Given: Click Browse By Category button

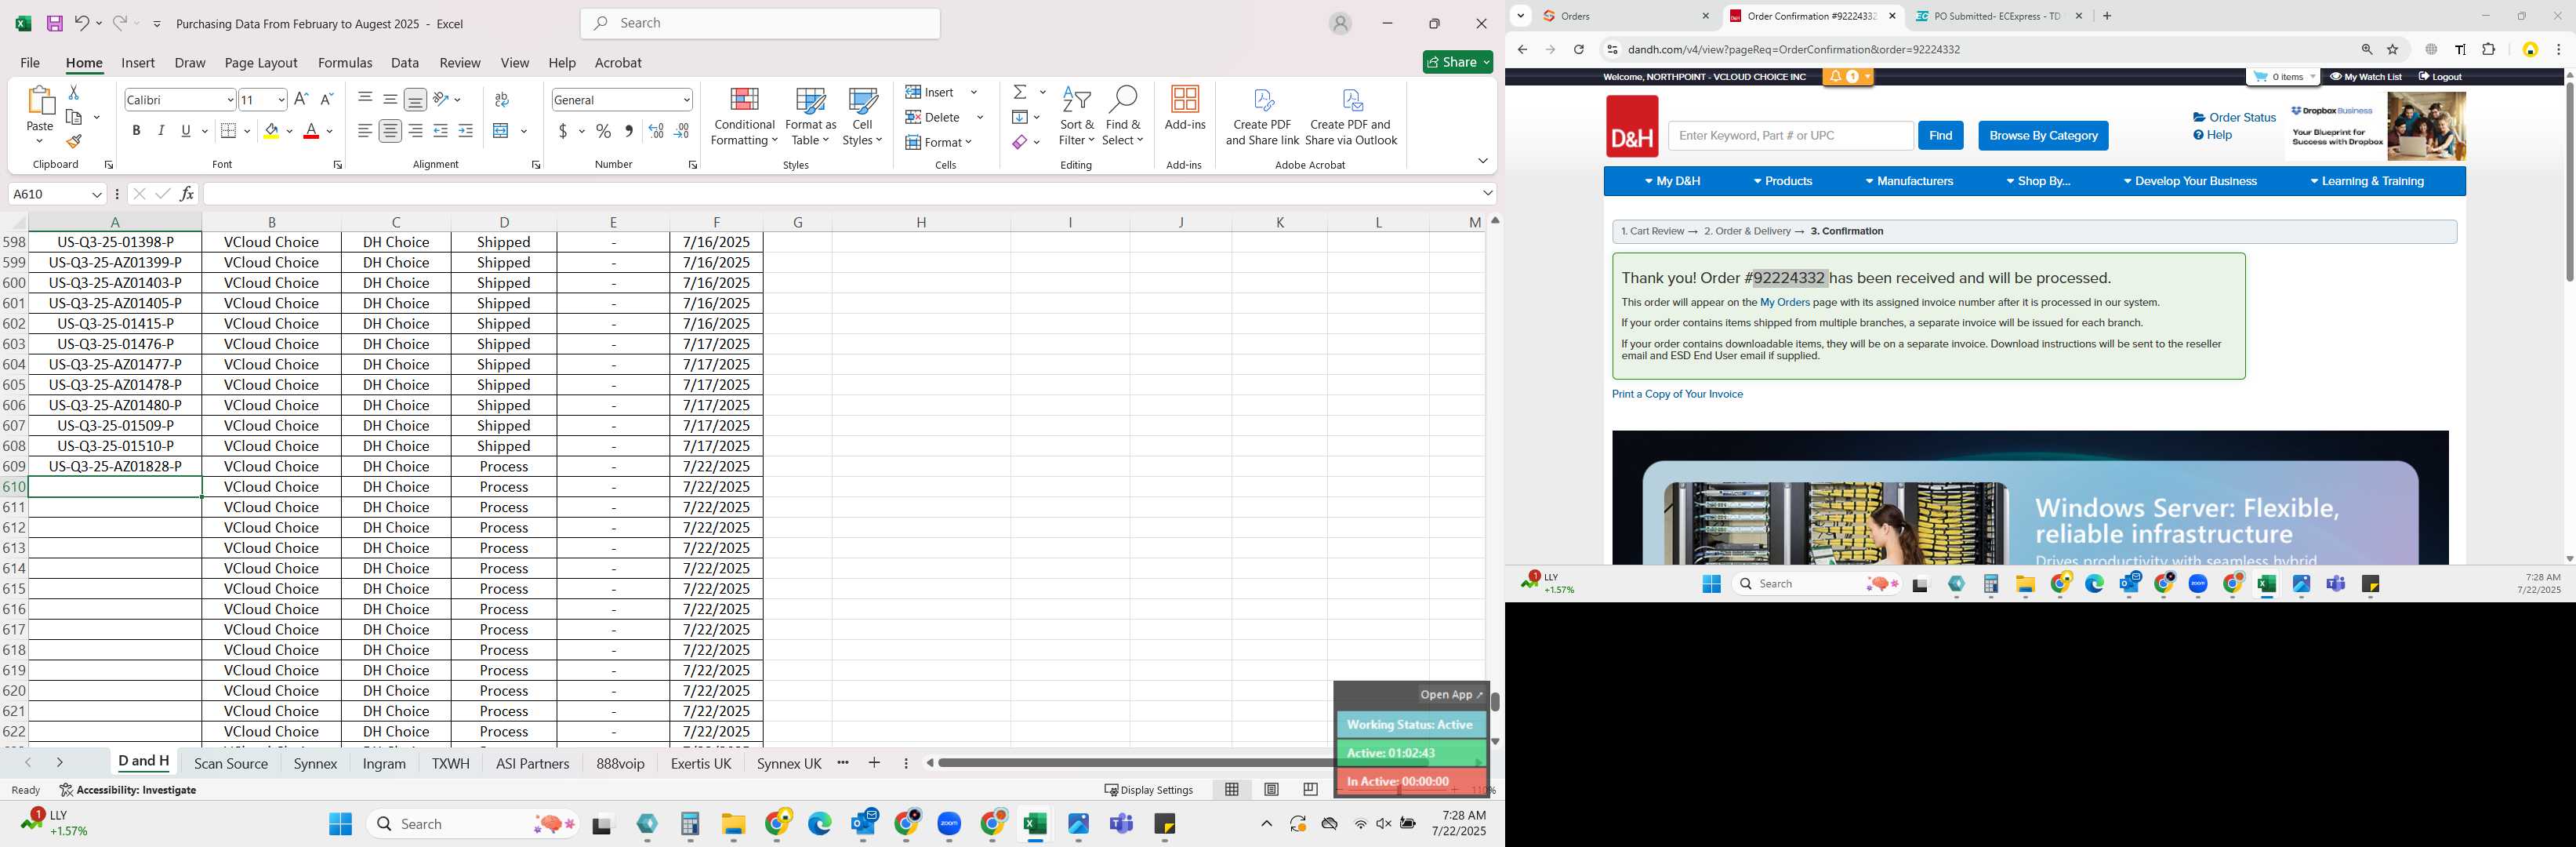Looking at the screenshot, I should [2043, 135].
